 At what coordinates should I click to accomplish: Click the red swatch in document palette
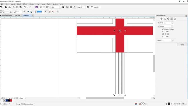tap(11, 100)
